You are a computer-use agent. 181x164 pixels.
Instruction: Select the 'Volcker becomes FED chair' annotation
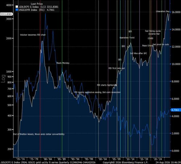[33, 35]
